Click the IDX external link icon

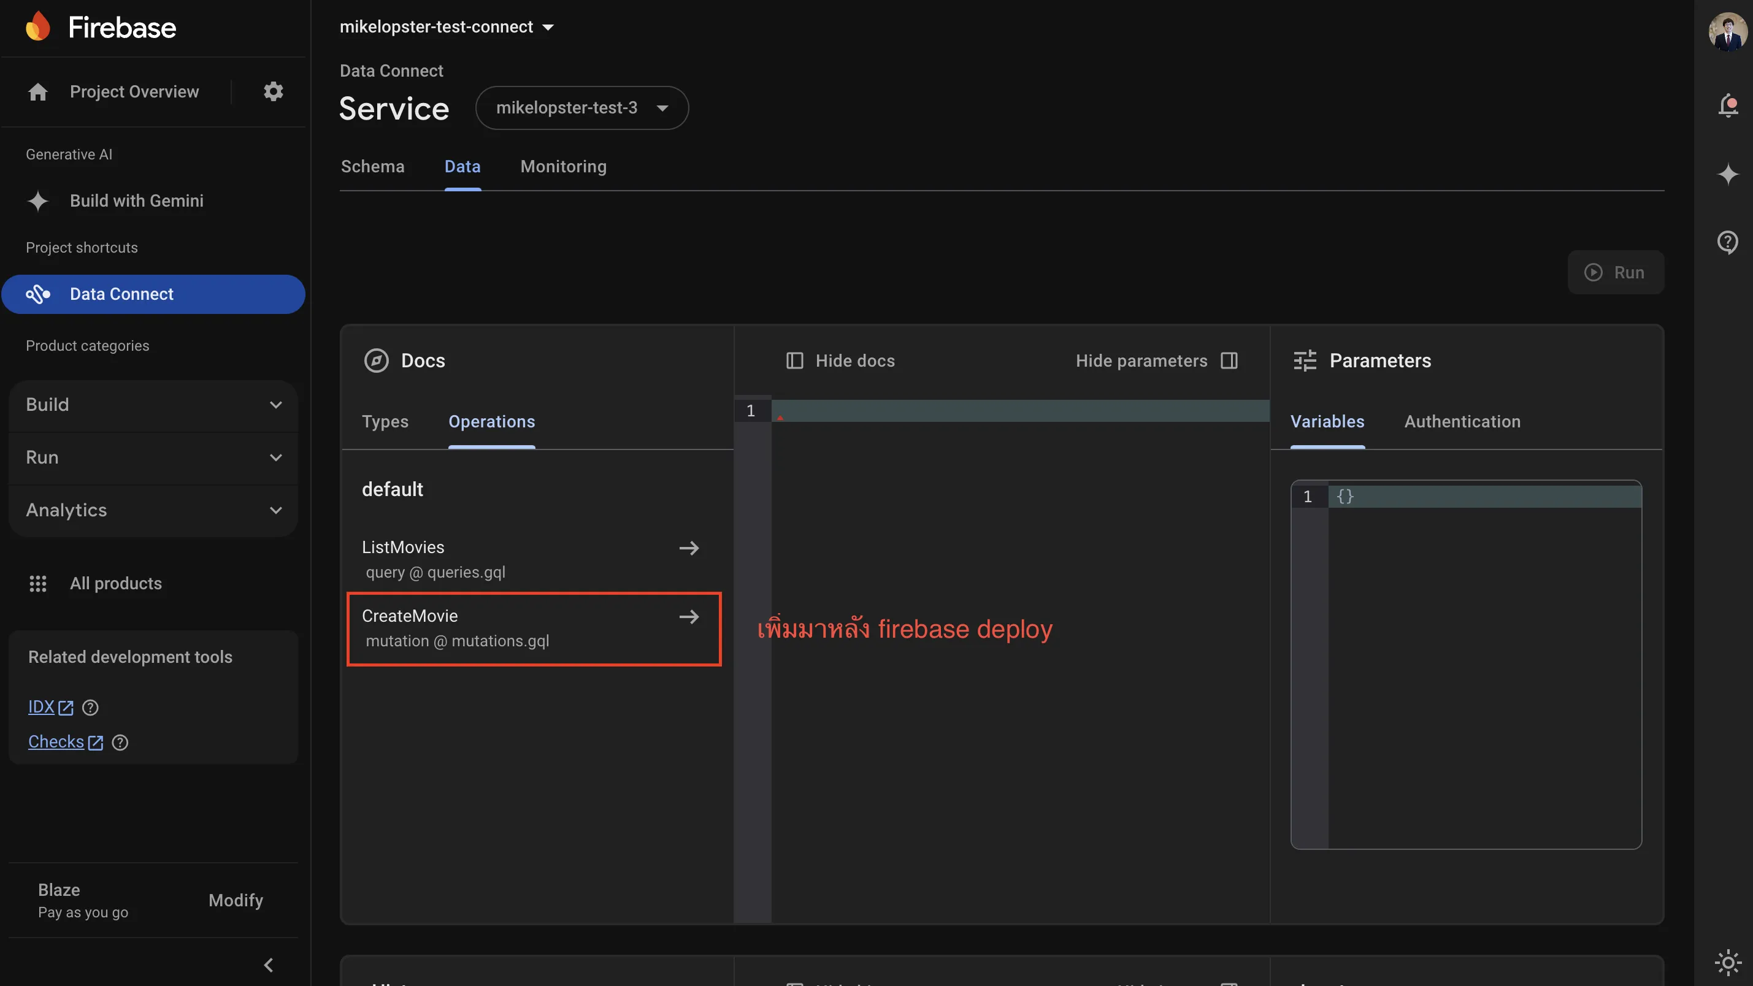click(x=66, y=708)
